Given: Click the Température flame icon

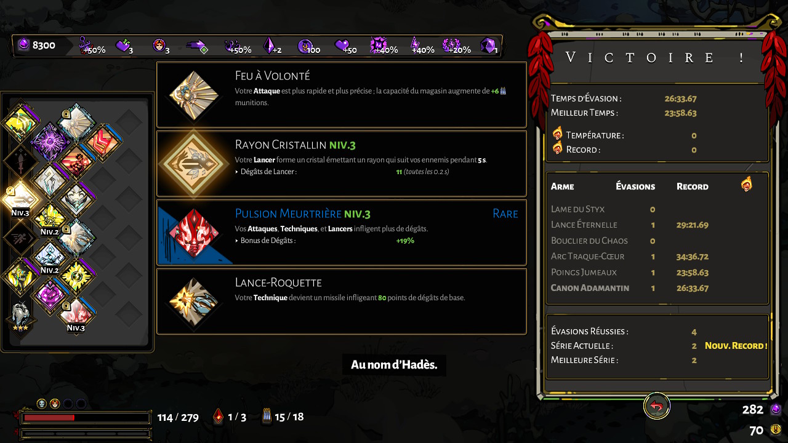Looking at the screenshot, I should (x=558, y=134).
